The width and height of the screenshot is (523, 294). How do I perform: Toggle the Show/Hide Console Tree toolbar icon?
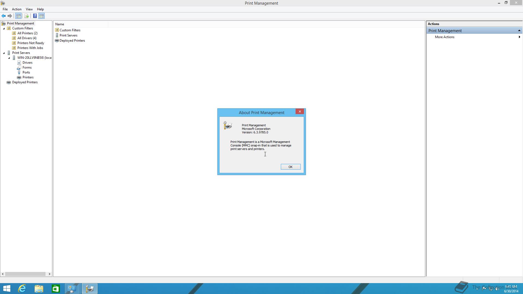pyautogui.click(x=19, y=16)
